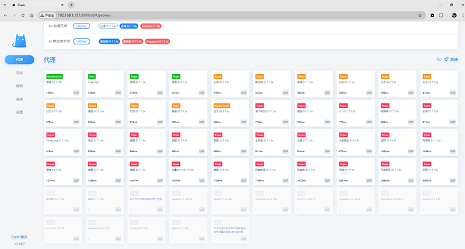Select the red Singapore-01 proxy chip

coord(158,42)
